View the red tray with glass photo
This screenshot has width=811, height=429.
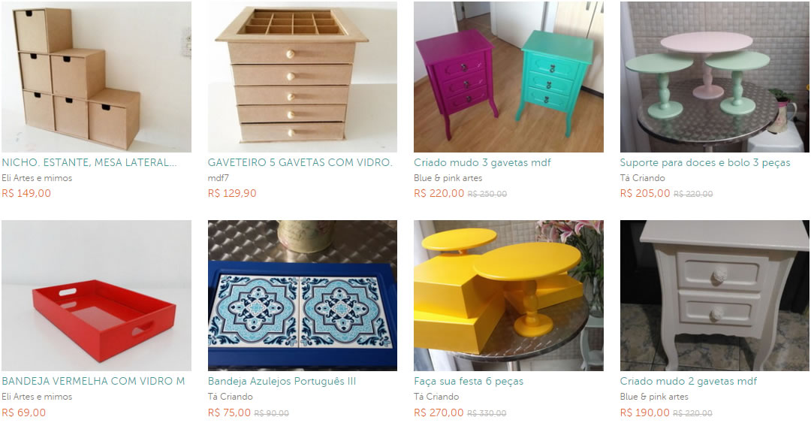click(96, 295)
